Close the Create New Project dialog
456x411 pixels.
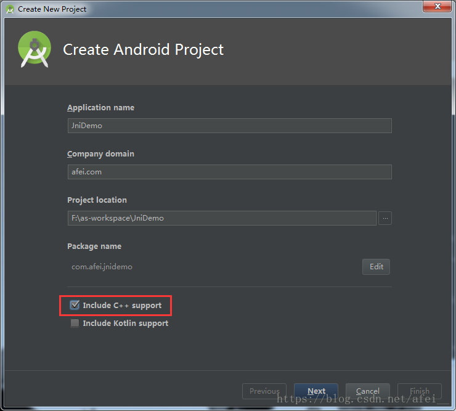point(438,6)
